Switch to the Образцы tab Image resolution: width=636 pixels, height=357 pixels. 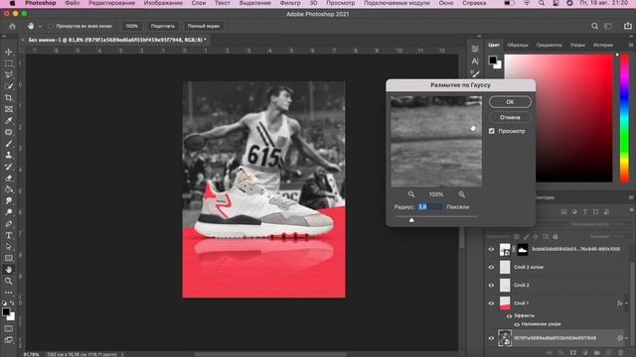pos(518,45)
